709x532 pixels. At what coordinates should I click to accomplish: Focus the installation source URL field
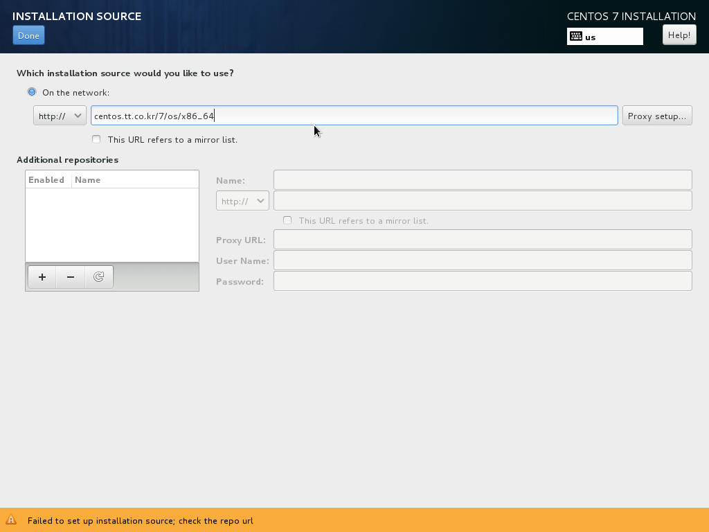pyautogui.click(x=354, y=116)
